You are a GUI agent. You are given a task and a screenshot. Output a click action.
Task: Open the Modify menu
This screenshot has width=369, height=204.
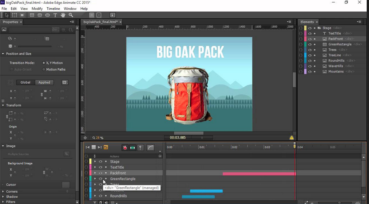coord(37,9)
